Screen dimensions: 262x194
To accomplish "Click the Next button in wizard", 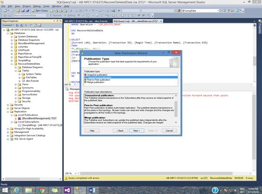I will point(137,131).
